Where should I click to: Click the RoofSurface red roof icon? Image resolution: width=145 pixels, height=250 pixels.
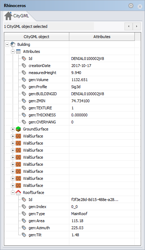coord(18,193)
